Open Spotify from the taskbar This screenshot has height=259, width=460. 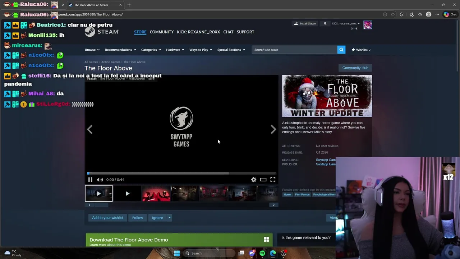[262, 253]
